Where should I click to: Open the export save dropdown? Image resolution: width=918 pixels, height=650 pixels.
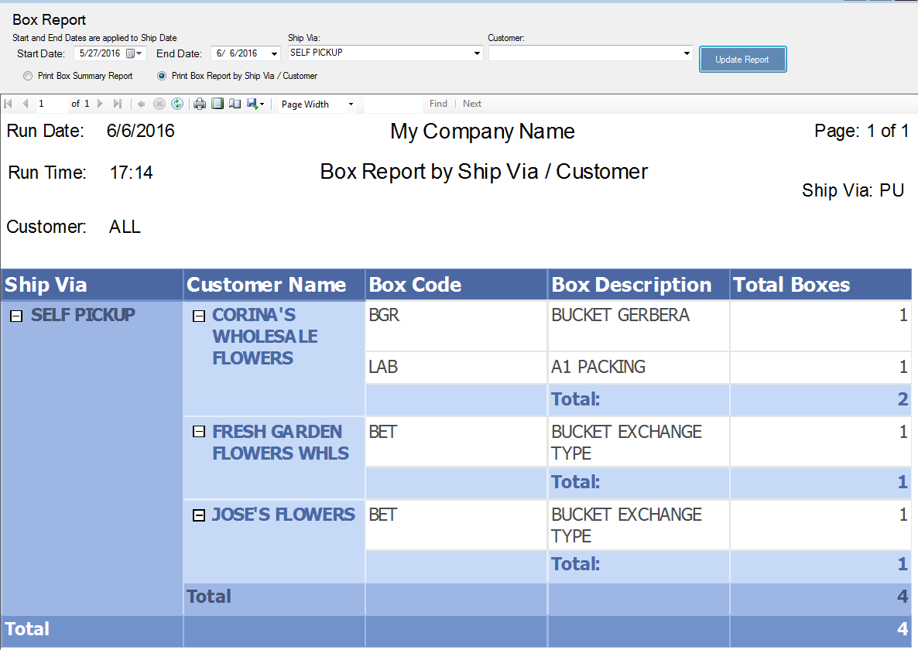[255, 104]
